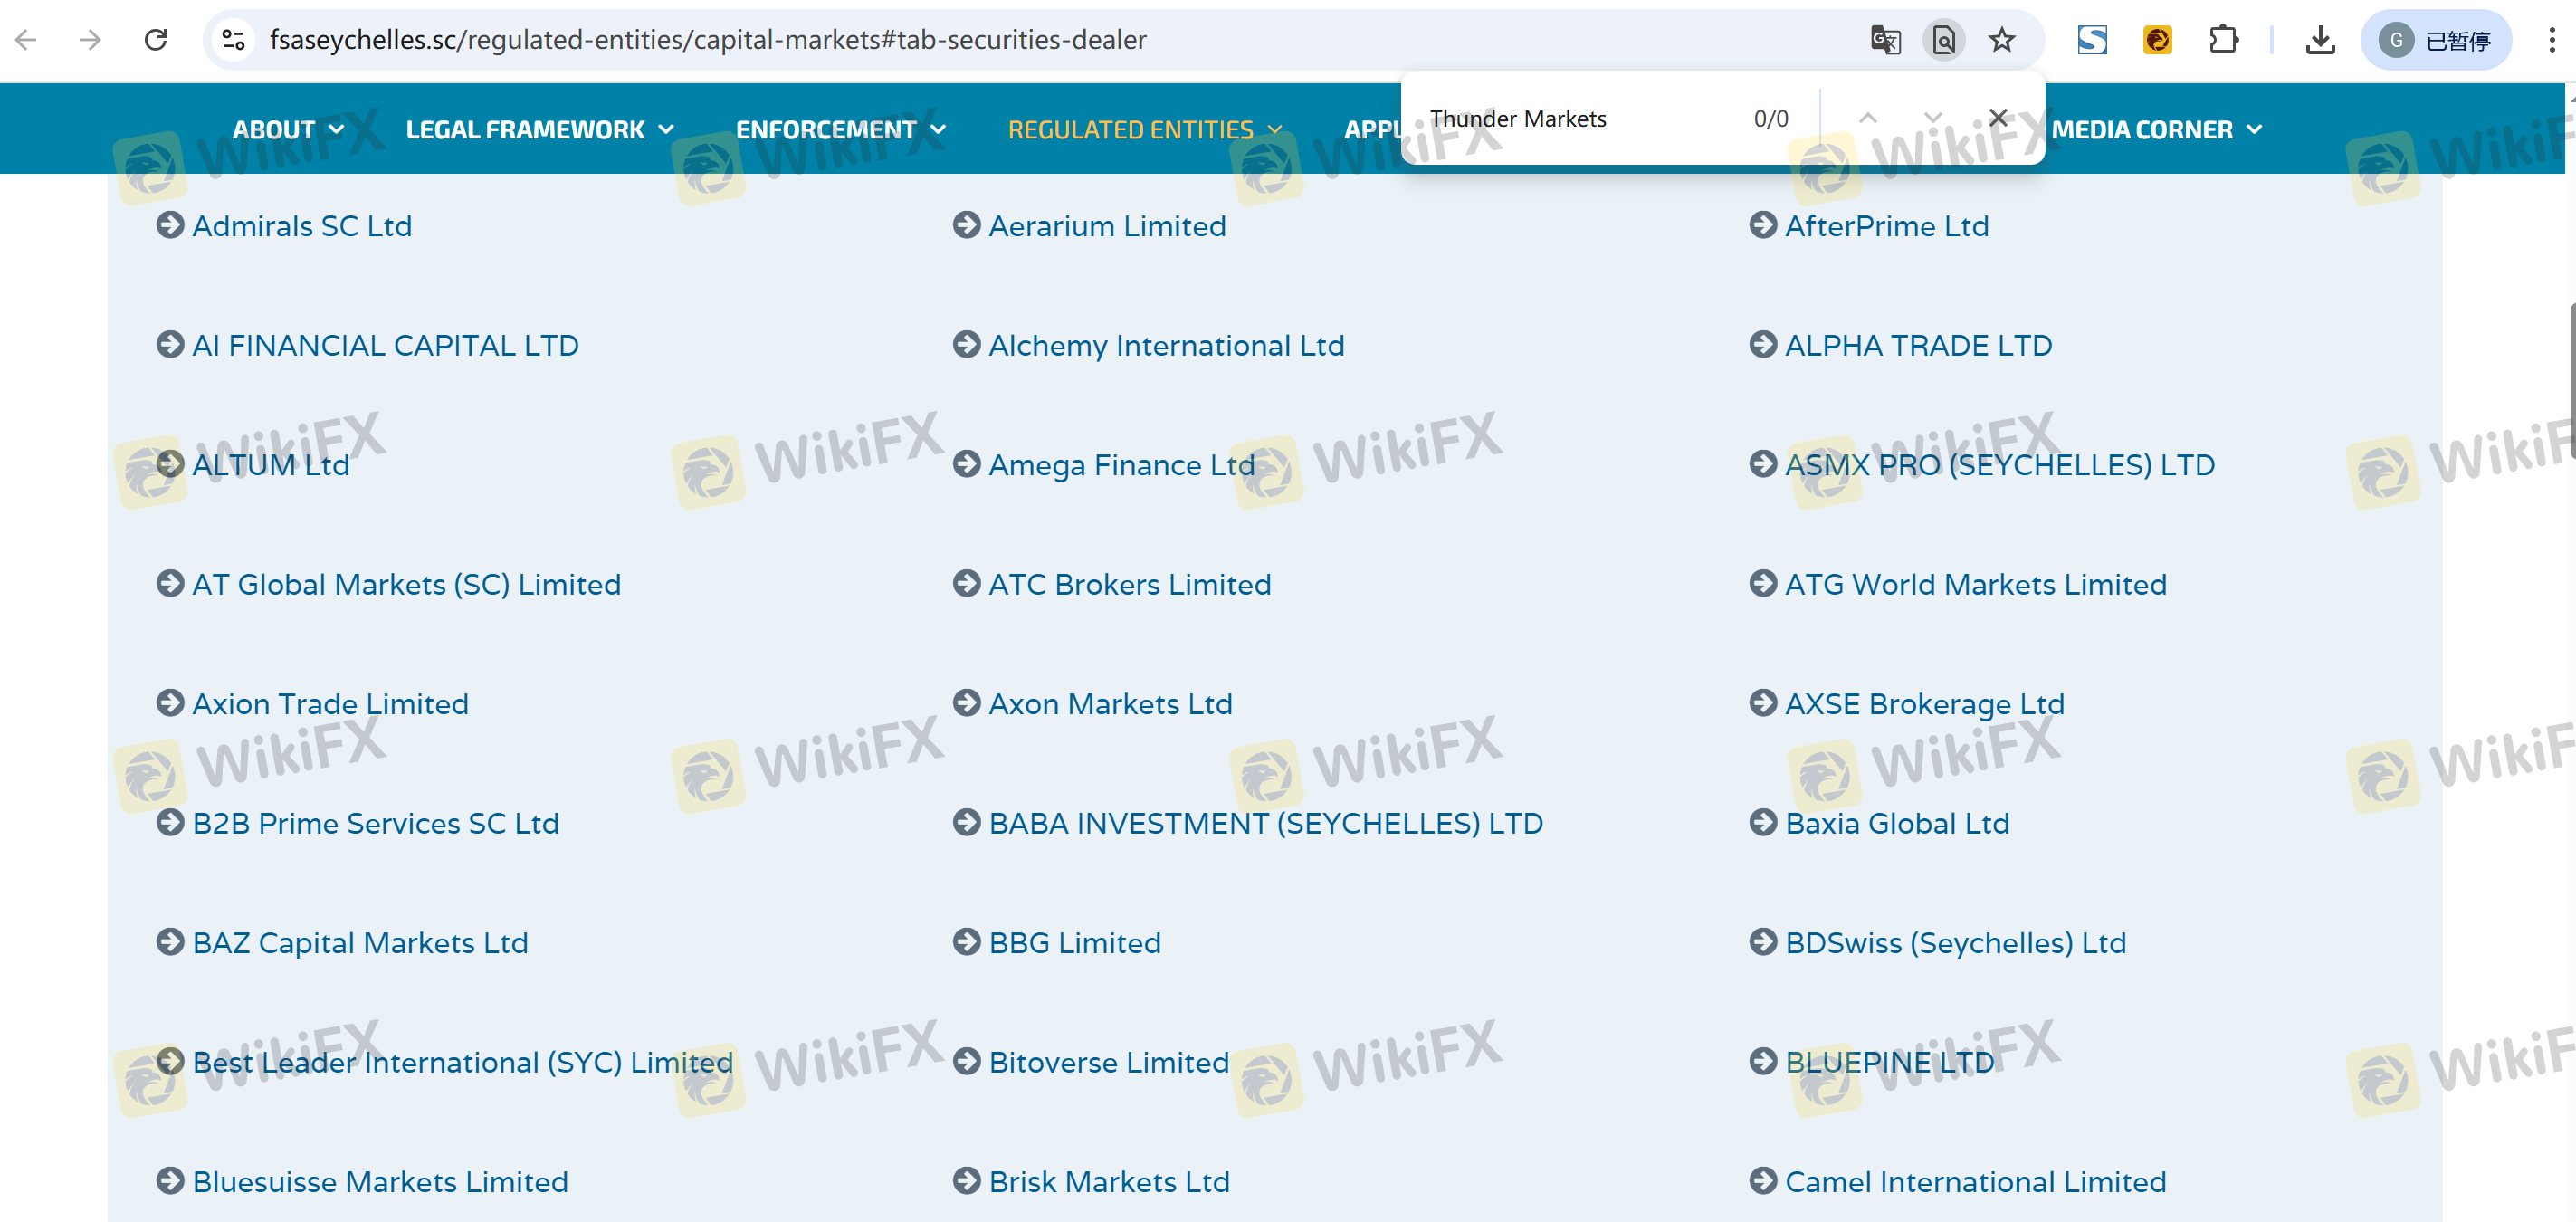
Task: Open the Admirals SC Ltd entry
Action: pos(302,226)
